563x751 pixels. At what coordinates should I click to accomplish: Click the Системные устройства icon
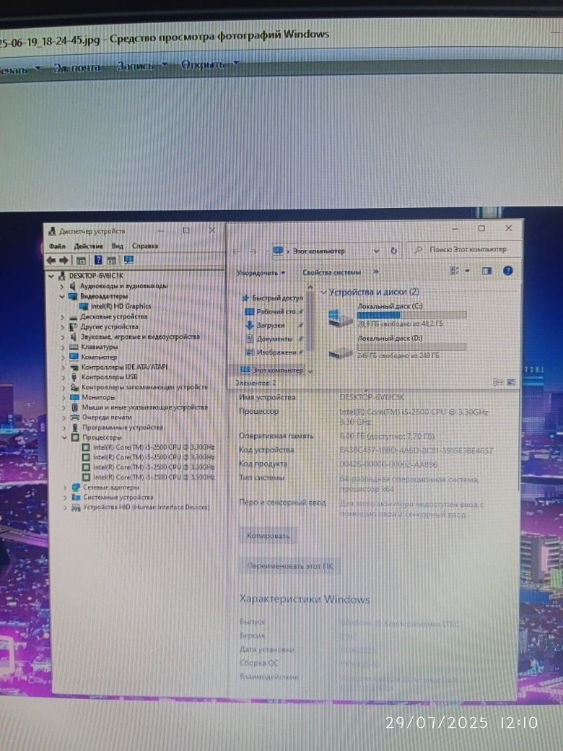point(76,497)
